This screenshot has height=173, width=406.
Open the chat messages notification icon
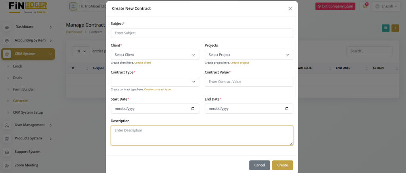tap(365, 6)
